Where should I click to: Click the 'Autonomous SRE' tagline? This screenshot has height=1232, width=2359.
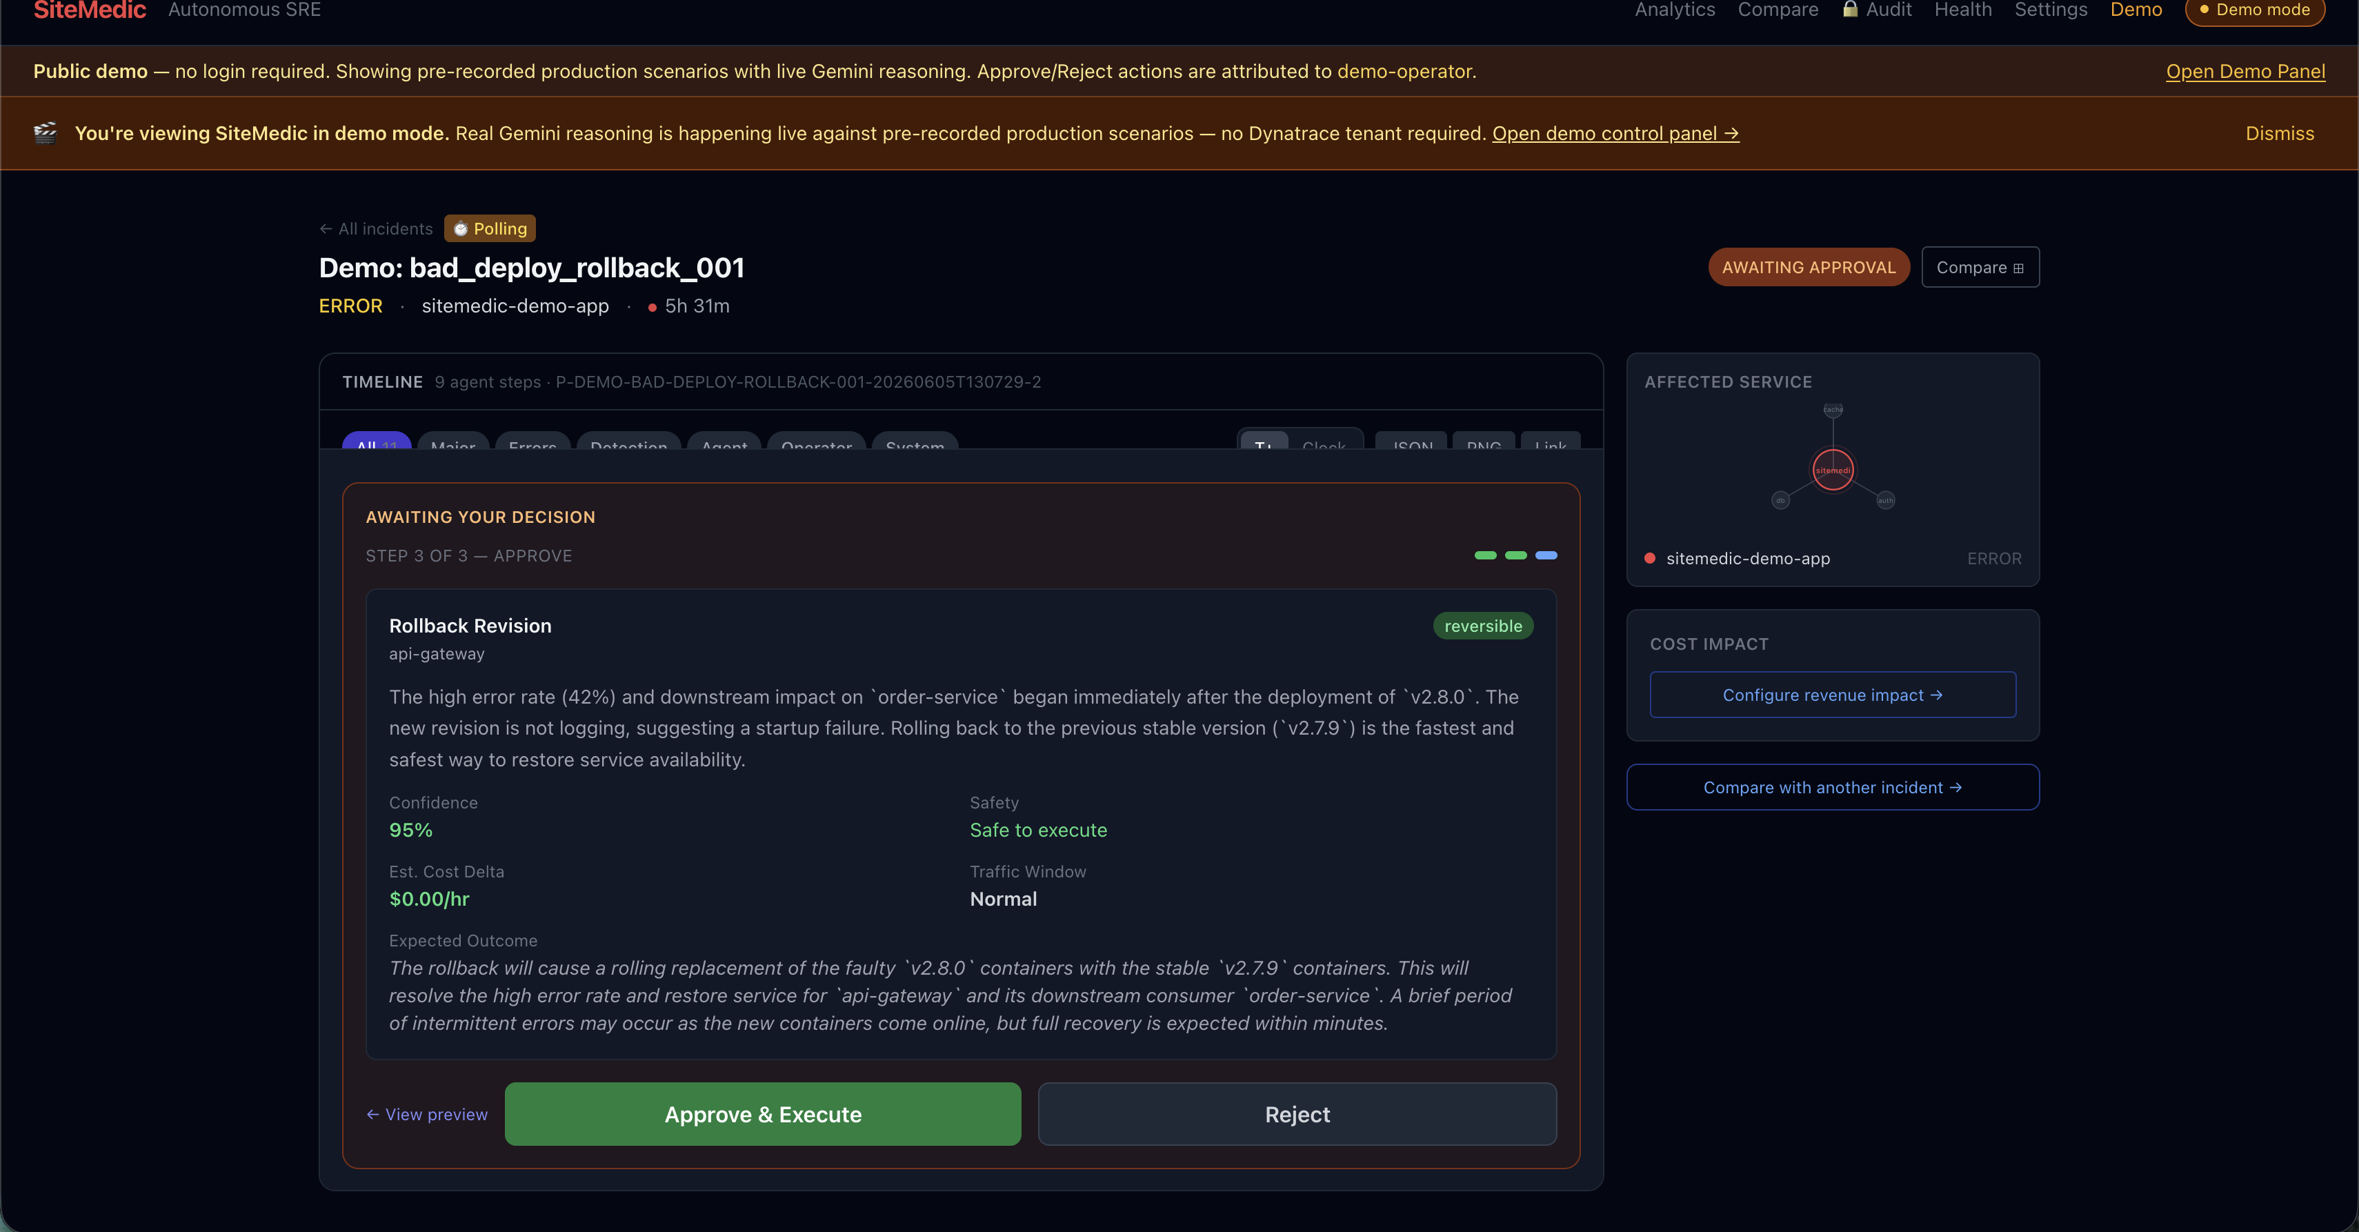(244, 10)
